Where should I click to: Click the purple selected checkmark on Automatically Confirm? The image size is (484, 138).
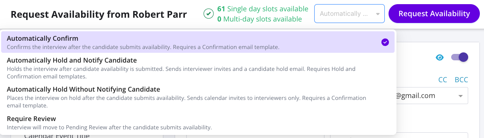point(385,42)
